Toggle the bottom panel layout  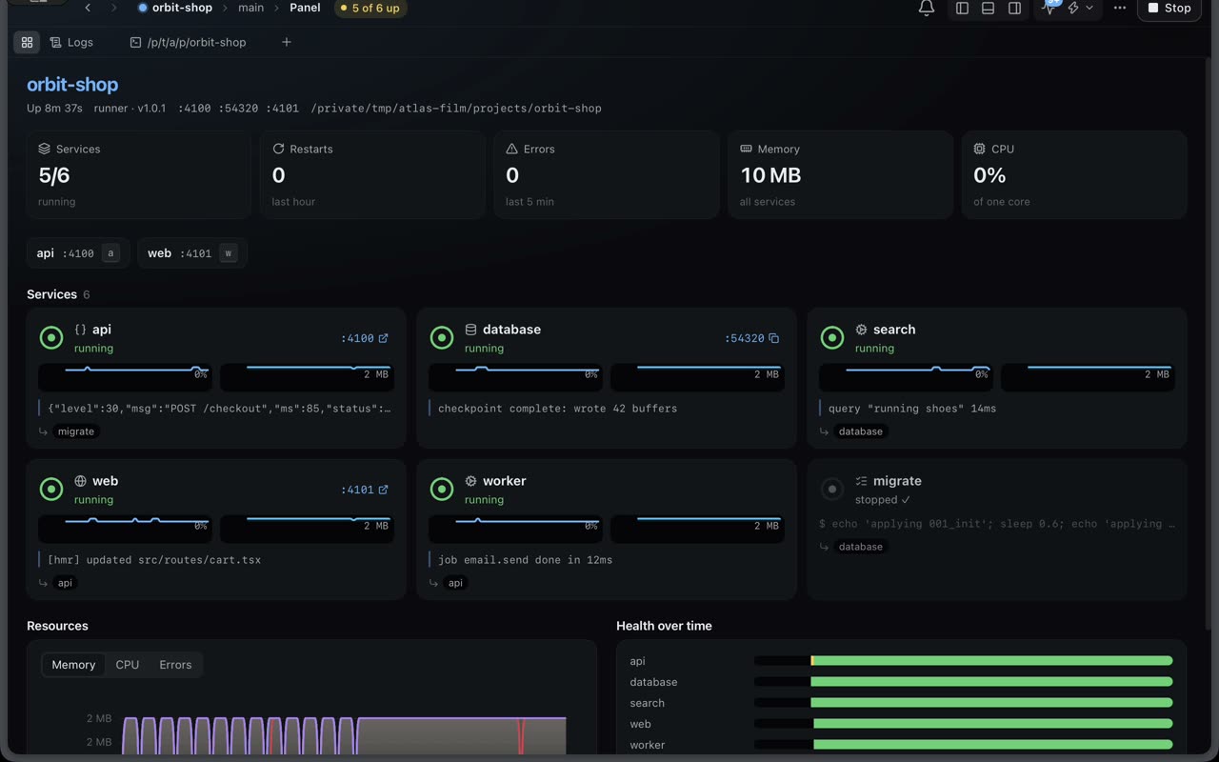989,8
